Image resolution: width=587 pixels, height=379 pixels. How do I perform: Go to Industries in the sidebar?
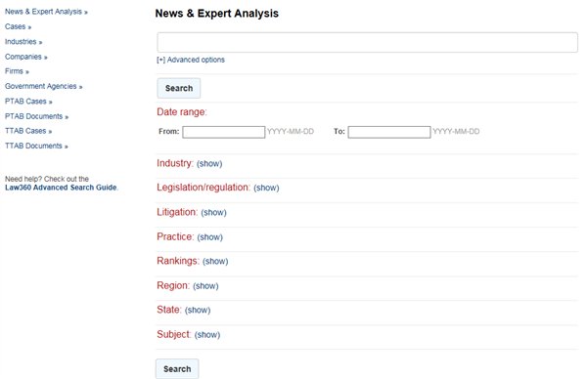[23, 41]
